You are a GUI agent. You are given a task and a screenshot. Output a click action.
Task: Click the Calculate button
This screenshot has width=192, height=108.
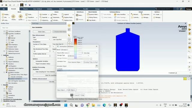tap(51, 82)
